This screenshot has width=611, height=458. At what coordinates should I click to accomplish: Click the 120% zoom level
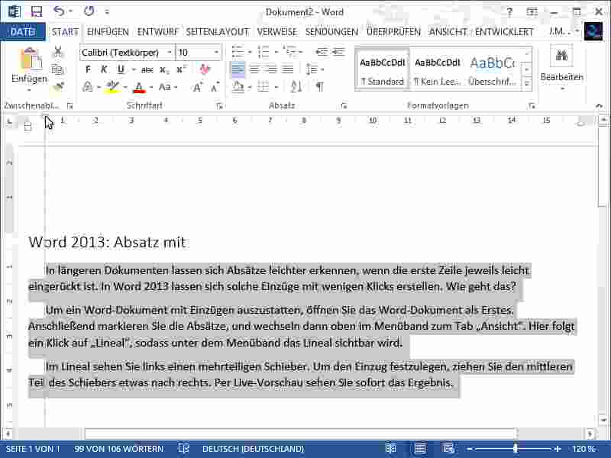(584, 449)
